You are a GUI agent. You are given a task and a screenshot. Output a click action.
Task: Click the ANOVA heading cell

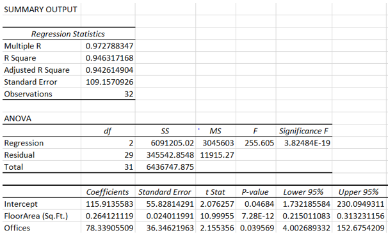[17, 119]
